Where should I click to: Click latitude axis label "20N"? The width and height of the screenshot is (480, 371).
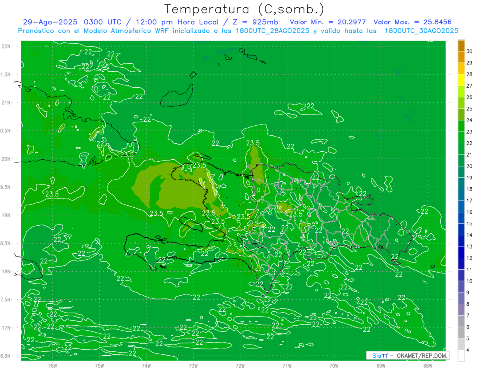click(6, 159)
